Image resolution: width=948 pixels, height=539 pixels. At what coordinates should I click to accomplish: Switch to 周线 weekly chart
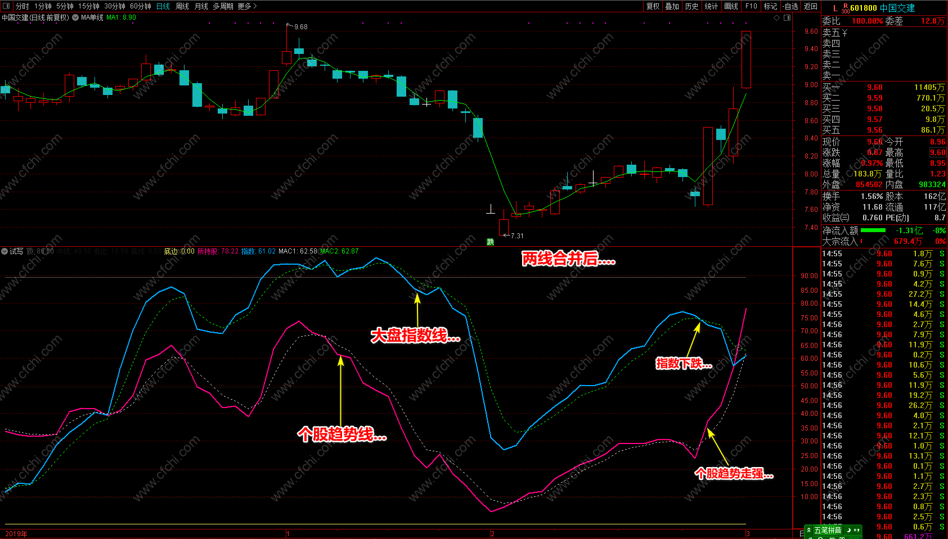click(x=182, y=6)
